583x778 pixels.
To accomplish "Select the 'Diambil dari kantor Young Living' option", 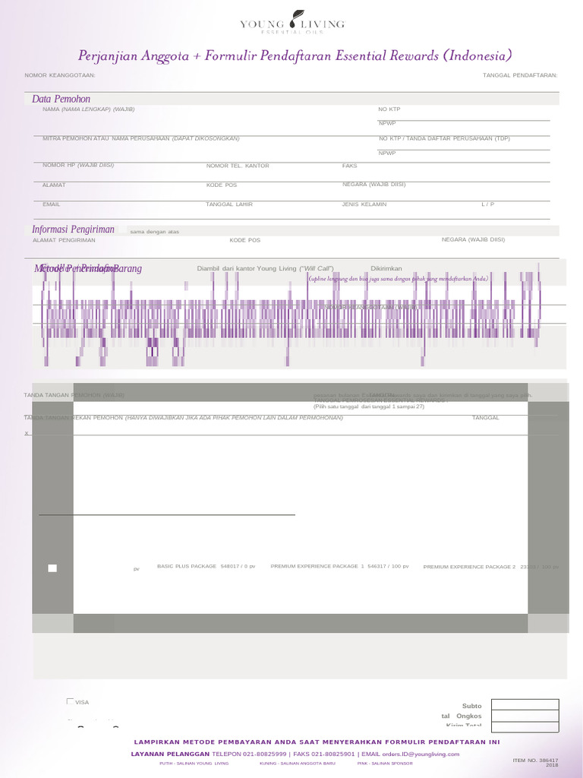I will tap(265, 268).
